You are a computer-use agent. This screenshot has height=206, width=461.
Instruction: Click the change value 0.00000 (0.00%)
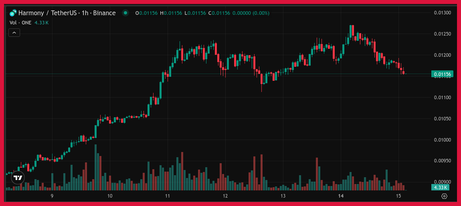pyautogui.click(x=251, y=13)
